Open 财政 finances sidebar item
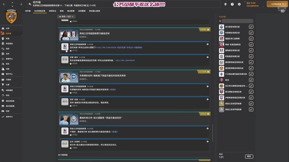This screenshot has height=162, width=289. [7, 111]
